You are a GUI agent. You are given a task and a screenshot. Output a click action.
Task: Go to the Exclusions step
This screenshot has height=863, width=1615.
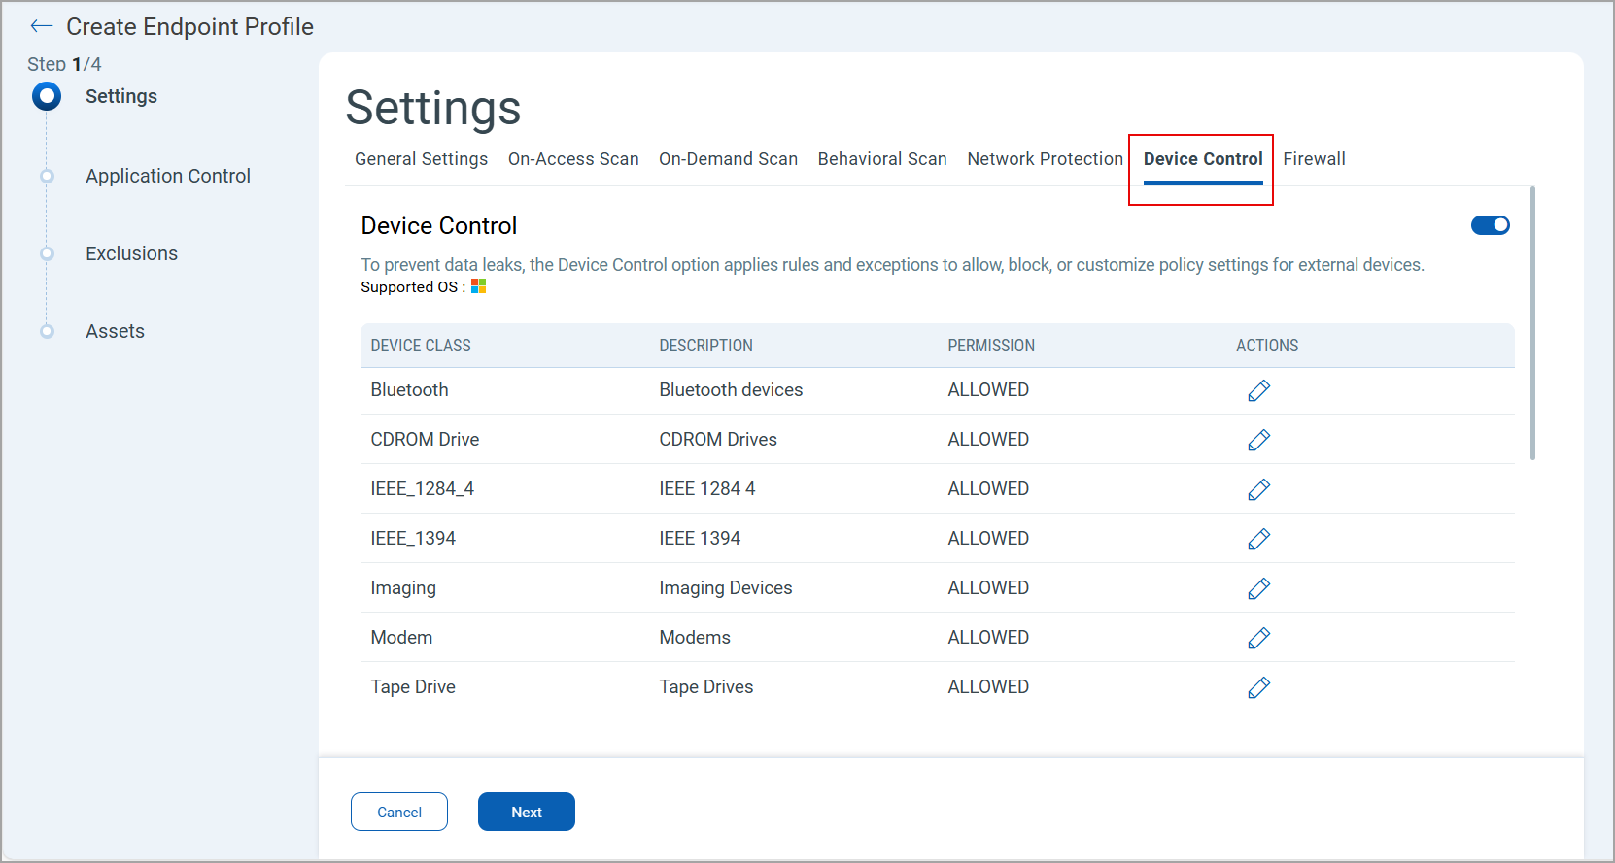click(131, 253)
